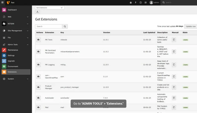Open the Settings module

(x=16, y=55)
